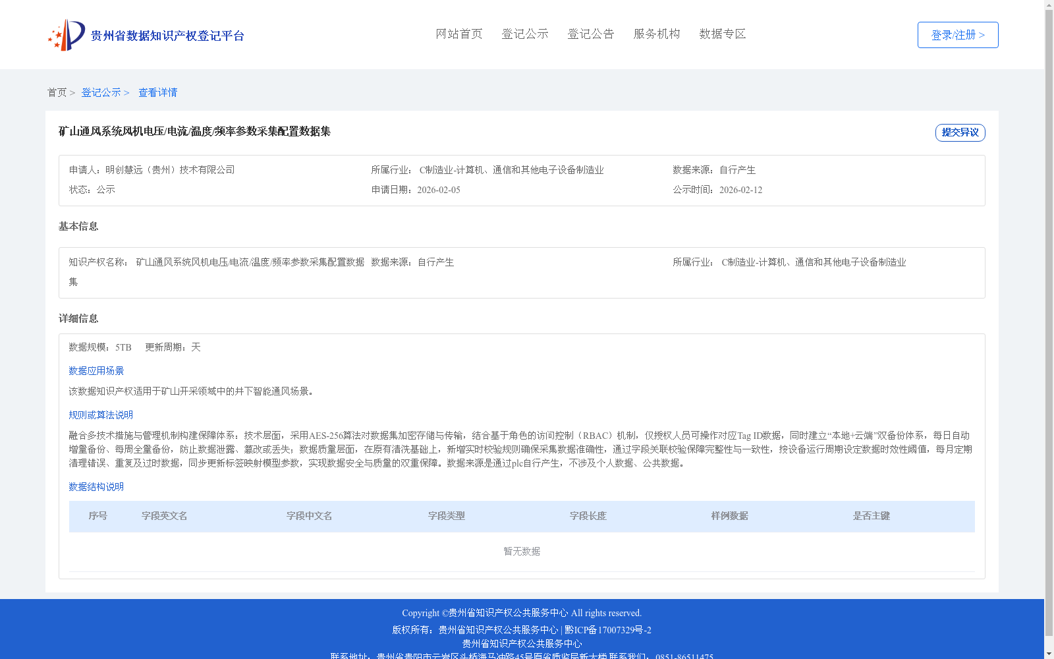Click the 规则或算法说明 subheading
The height and width of the screenshot is (659, 1054).
pos(101,415)
